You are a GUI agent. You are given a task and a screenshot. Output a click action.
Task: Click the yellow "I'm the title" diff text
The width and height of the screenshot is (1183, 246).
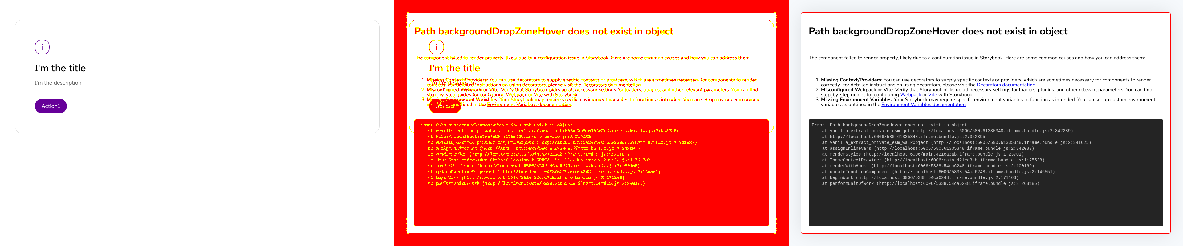click(x=455, y=68)
